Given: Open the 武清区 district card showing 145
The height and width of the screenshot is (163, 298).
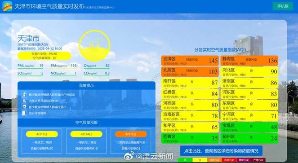Looking at the screenshot, I should tap(190, 61).
